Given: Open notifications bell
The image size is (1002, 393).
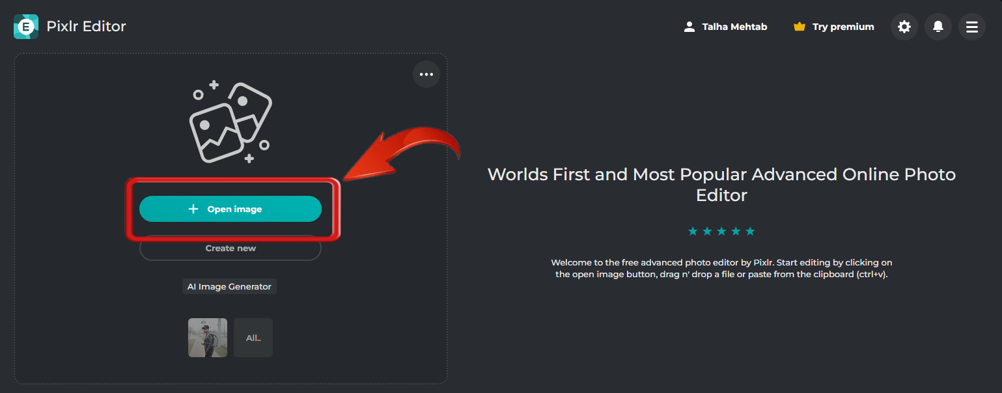Looking at the screenshot, I should click(938, 27).
